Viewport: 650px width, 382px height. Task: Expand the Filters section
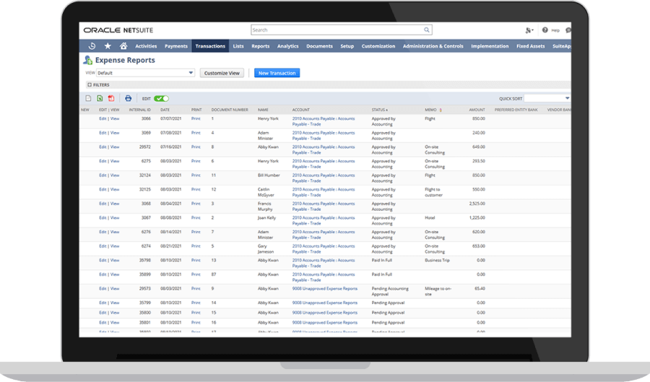pos(98,85)
